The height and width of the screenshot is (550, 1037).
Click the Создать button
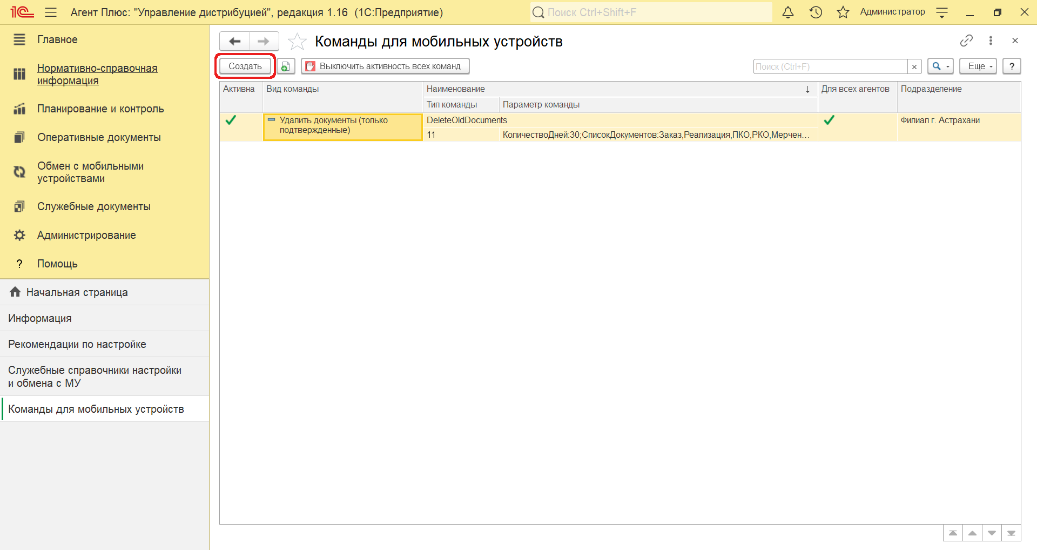click(245, 66)
